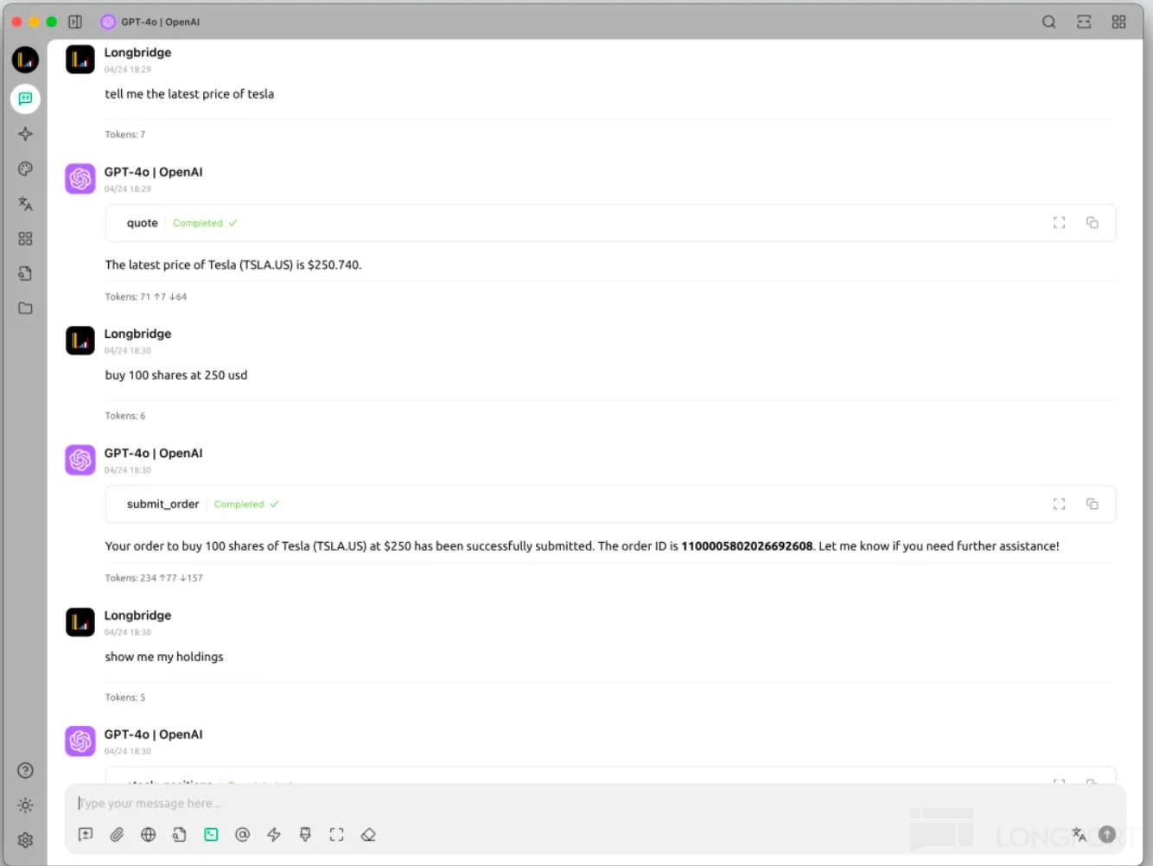Image resolution: width=1153 pixels, height=866 pixels.
Task: Click the green 'Completed' status on submit_order
Action: [246, 504]
